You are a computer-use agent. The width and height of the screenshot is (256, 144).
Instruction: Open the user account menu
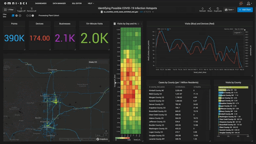249,3
